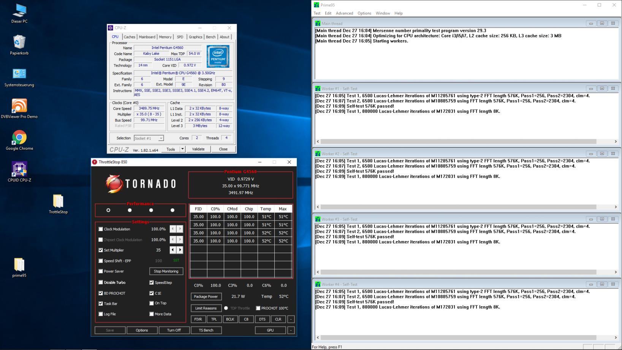Screen dimensions: 622x350
Task: Increase Clock Modulation with right arrow
Action: 180,229
